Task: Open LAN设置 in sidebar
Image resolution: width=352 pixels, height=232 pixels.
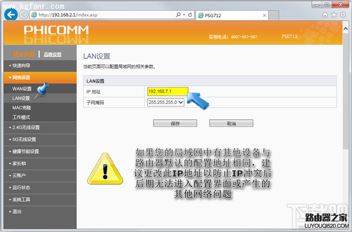Action: pos(21,99)
